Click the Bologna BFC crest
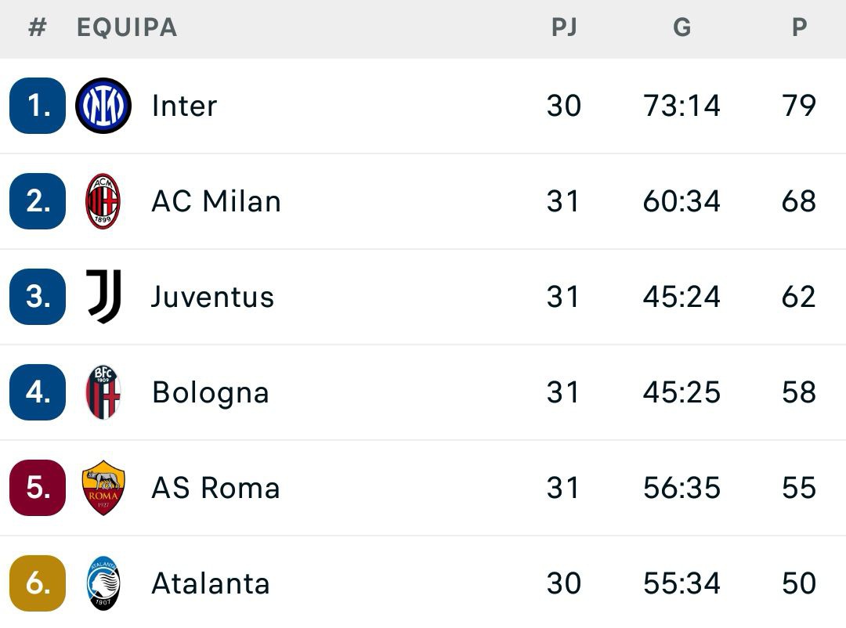846x628 pixels. [x=103, y=392]
